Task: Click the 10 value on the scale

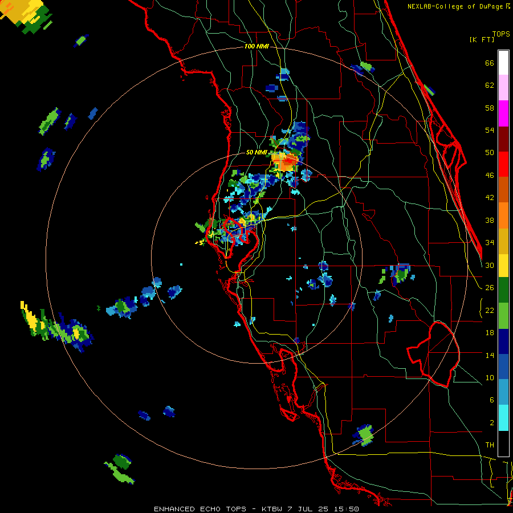Action: click(490, 377)
